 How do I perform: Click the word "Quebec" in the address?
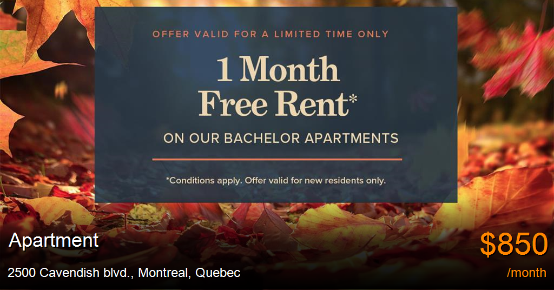[217, 273]
